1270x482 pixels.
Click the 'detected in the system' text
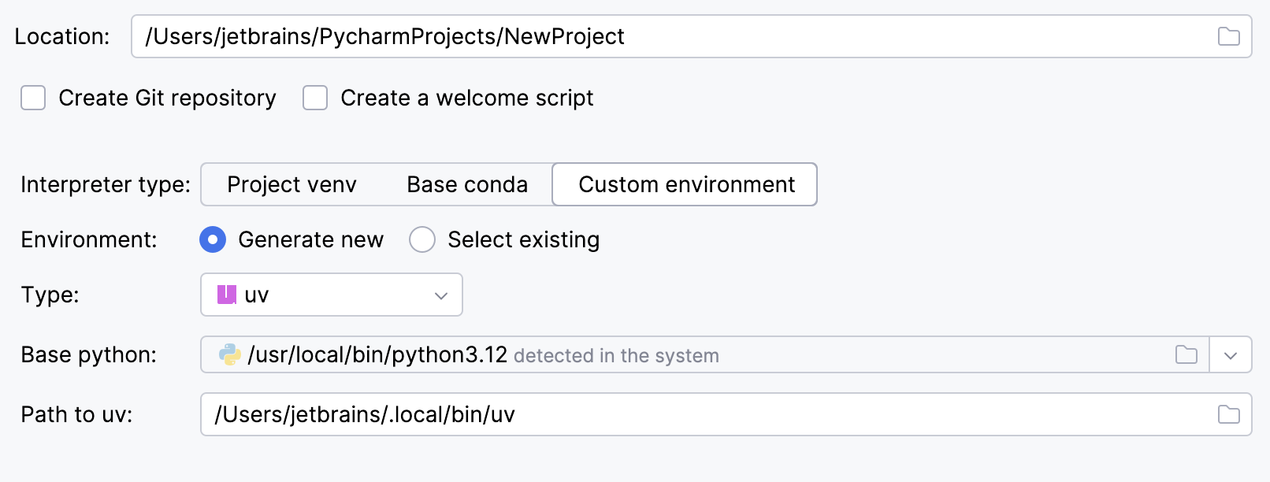click(x=616, y=356)
